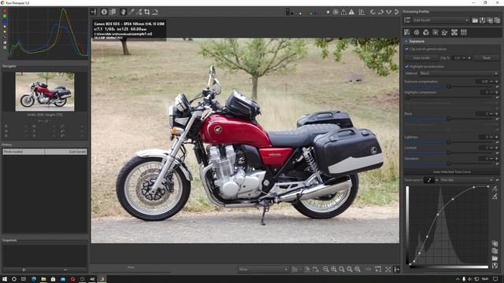Click the rotate left icon
Viewport: 504px width, 283px height.
pyautogui.click(x=372, y=12)
